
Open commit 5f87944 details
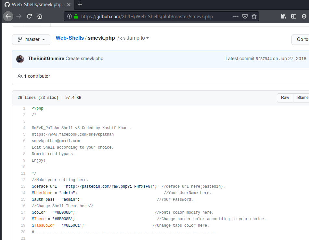point(264,59)
